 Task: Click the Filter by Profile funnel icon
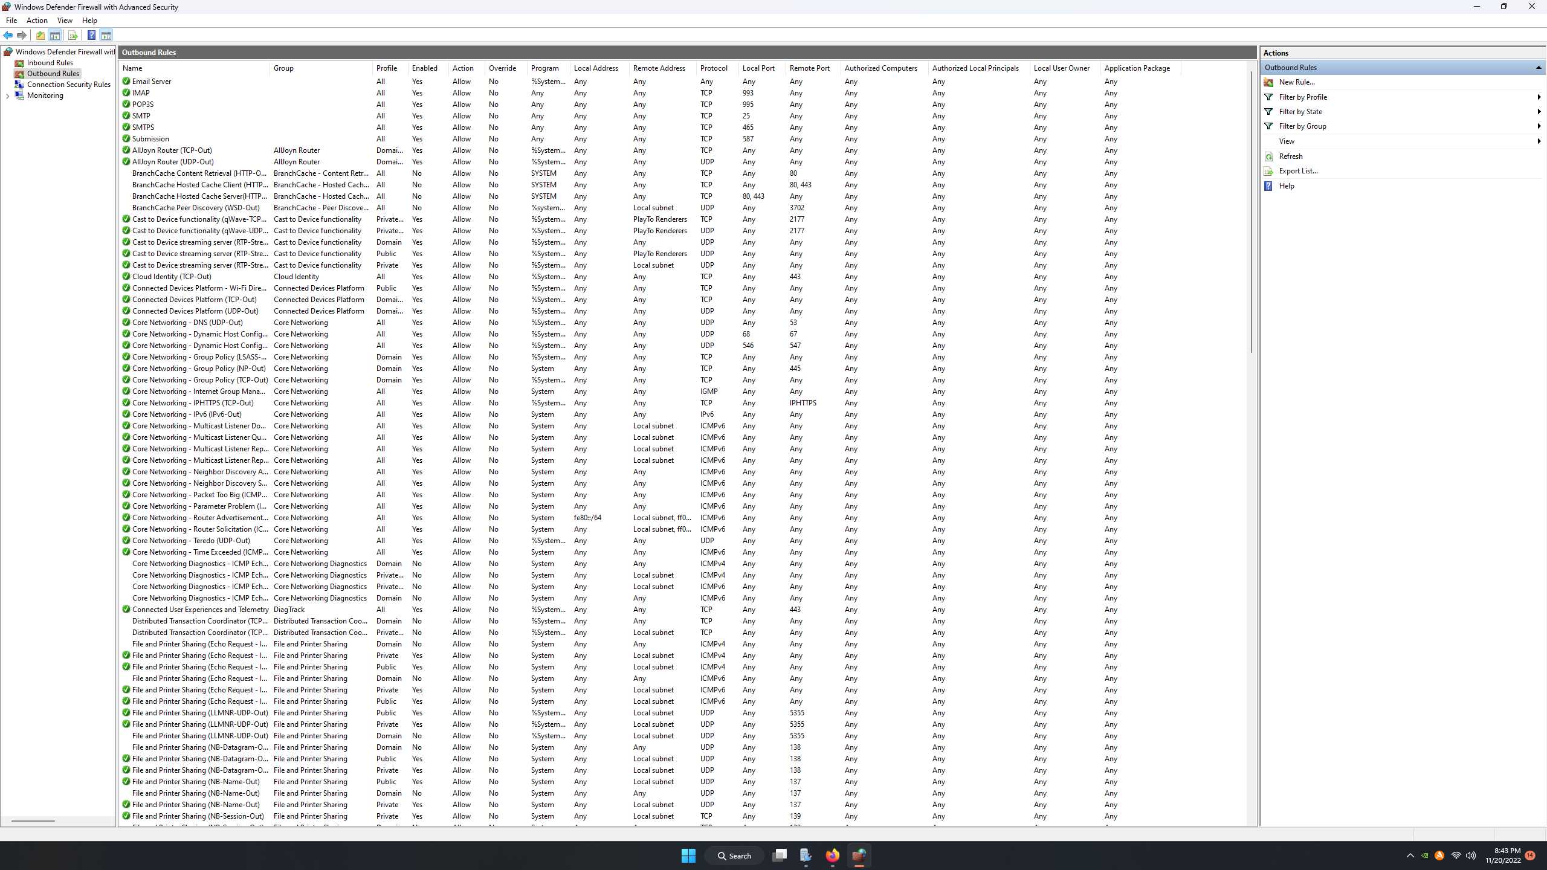1268,97
